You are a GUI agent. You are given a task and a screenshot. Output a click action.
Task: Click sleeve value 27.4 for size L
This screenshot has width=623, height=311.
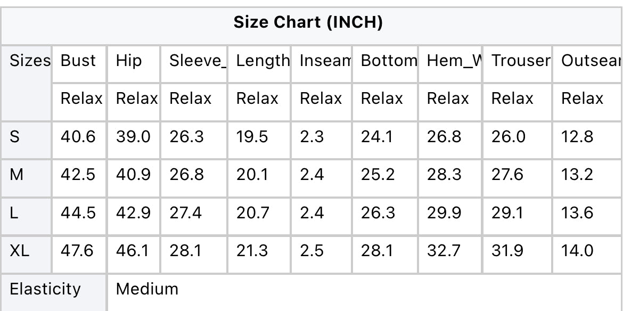coord(185,213)
